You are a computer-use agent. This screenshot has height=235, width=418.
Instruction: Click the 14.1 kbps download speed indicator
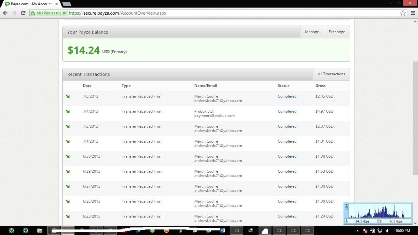click(362, 221)
